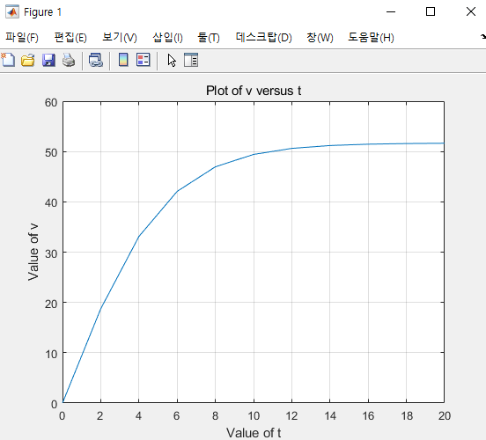This screenshot has width=486, height=440.
Task: Click the y-axis tick label 50
Action: (x=51, y=153)
